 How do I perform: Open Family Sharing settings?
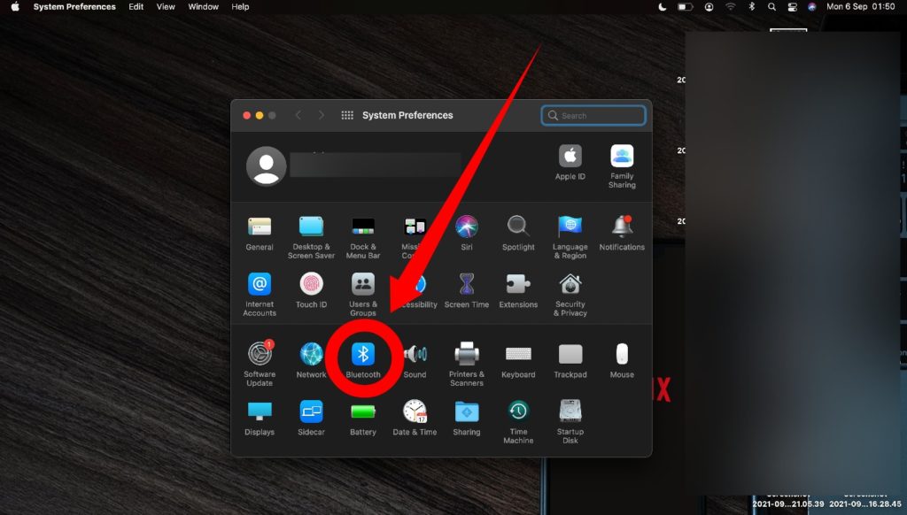click(622, 166)
